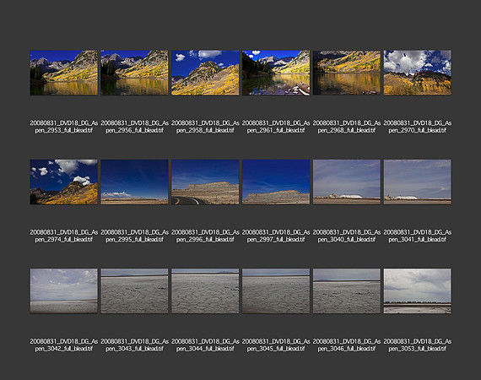The height and width of the screenshot is (380, 481).
Task: Click filename label pen_3045_full_bleed.tif
Action: coord(276,349)
